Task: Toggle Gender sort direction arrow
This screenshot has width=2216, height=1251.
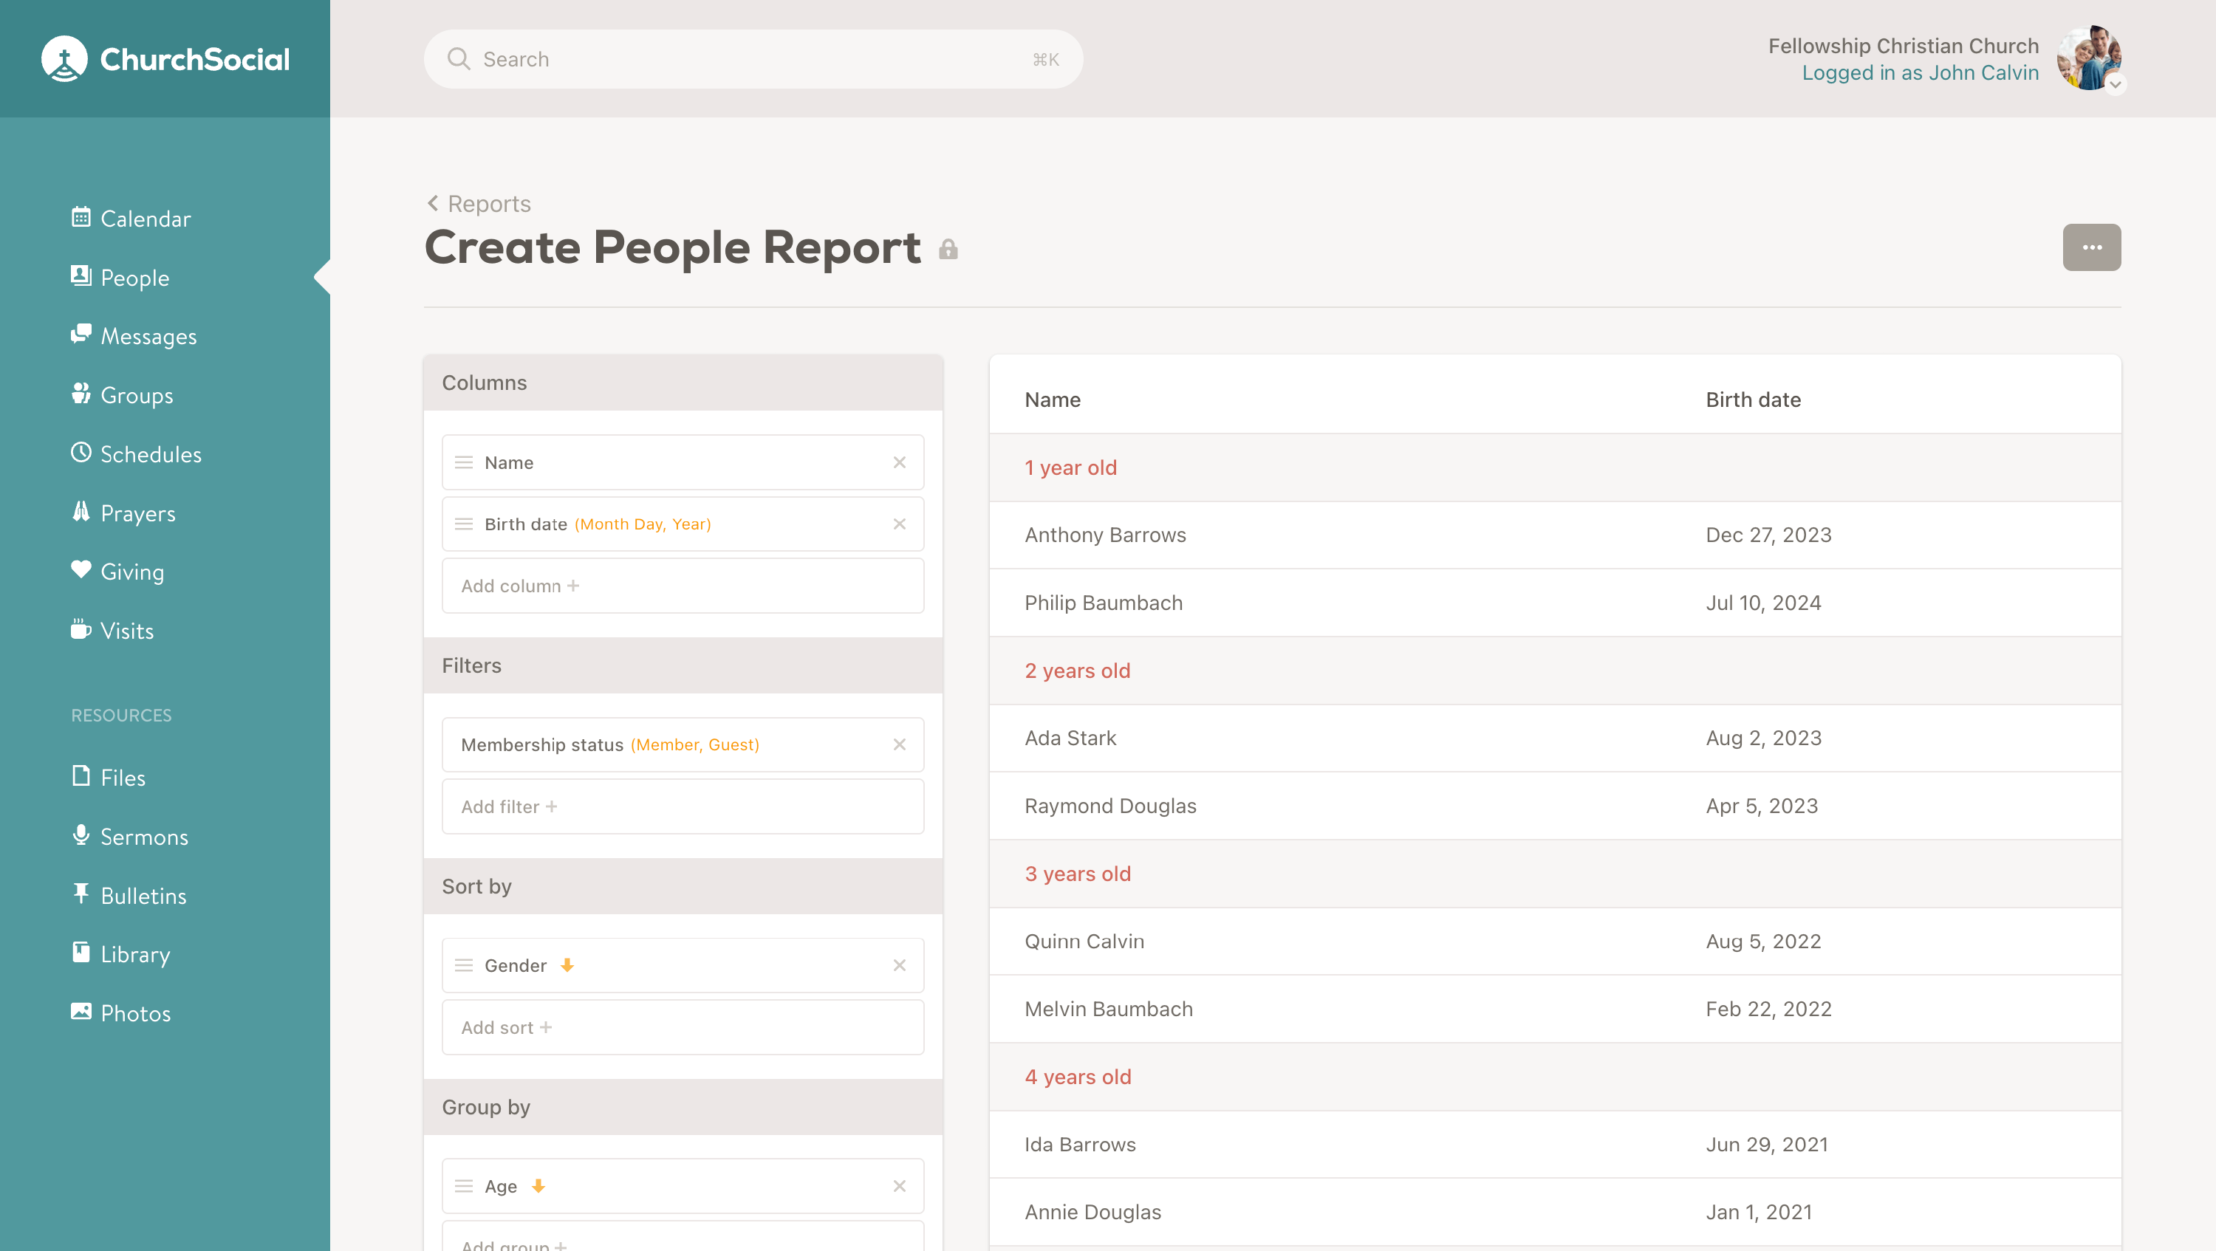Action: point(567,964)
